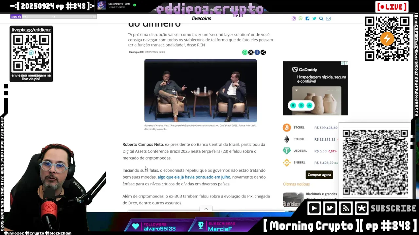Click the asterisk icon beside SUBSCRIBE
The height and width of the screenshot is (235, 419).
362,208
